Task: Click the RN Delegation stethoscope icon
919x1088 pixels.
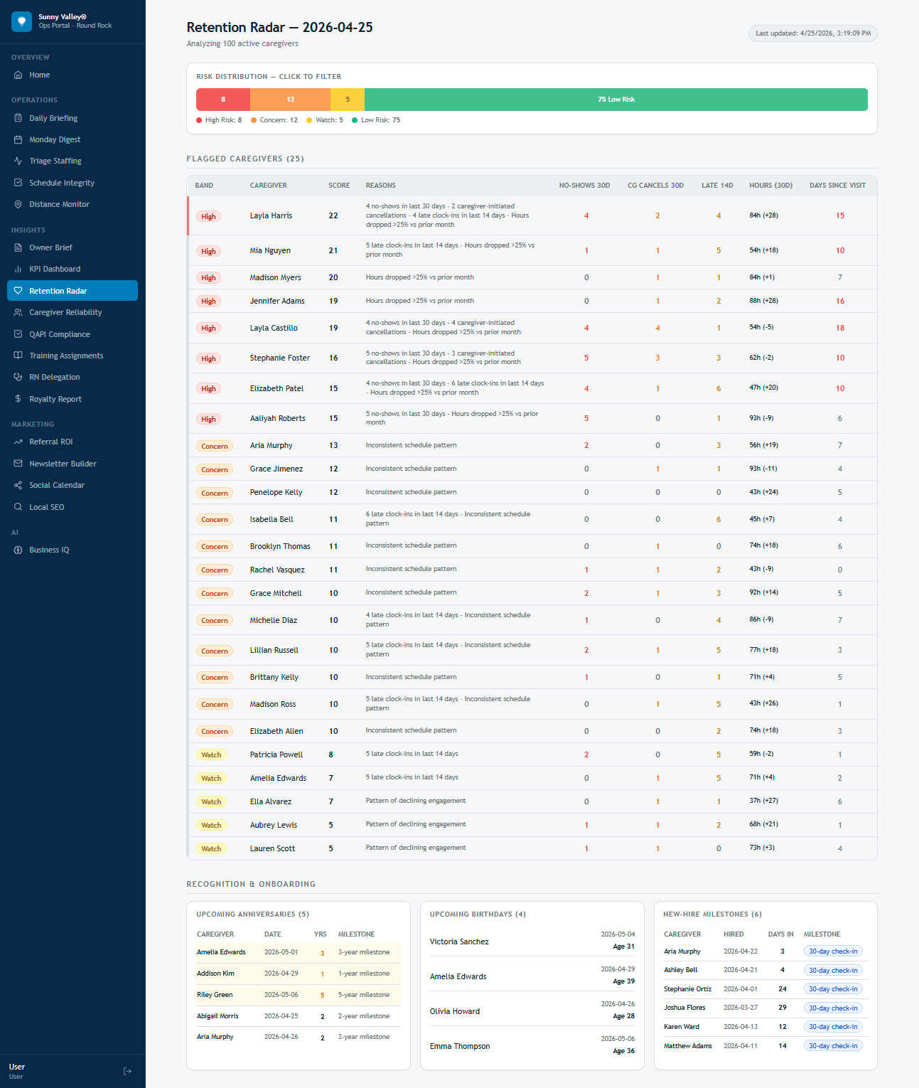Action: pyautogui.click(x=18, y=378)
